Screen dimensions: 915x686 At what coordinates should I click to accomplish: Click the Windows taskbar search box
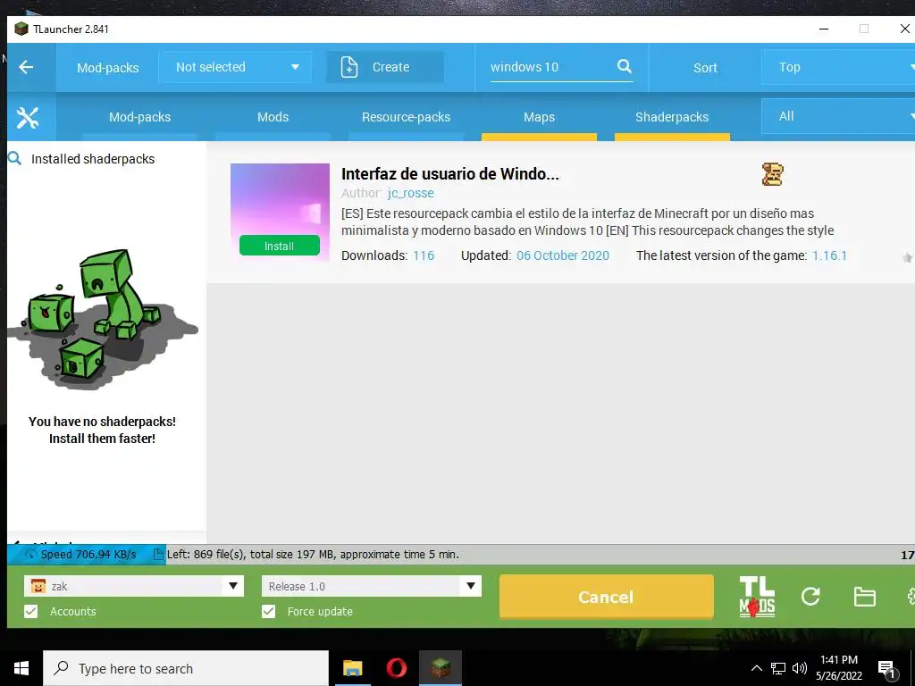click(186, 668)
